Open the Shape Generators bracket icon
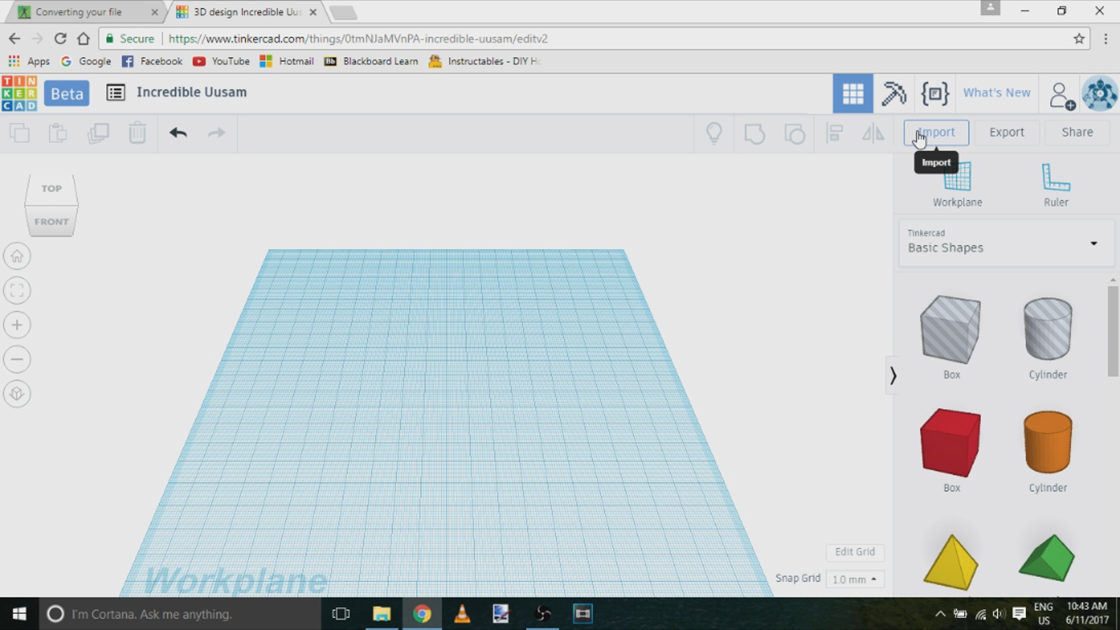Viewport: 1120px width, 630px height. pyautogui.click(x=935, y=93)
